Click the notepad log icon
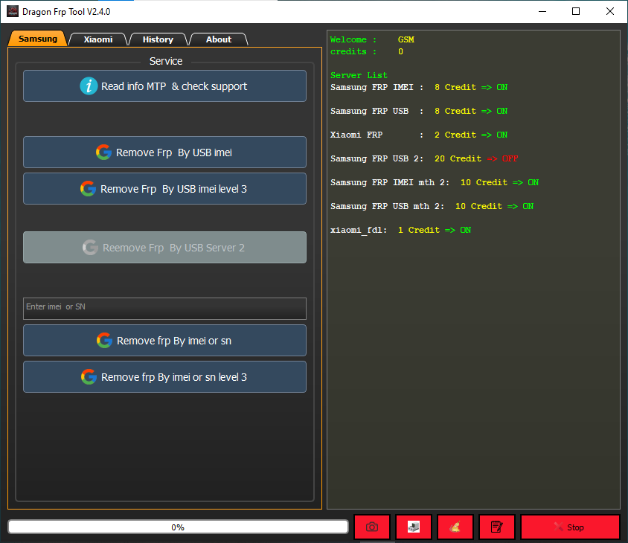The width and height of the screenshot is (628, 543). coord(496,527)
